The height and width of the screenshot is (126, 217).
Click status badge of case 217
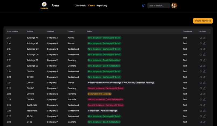tap(104, 60)
